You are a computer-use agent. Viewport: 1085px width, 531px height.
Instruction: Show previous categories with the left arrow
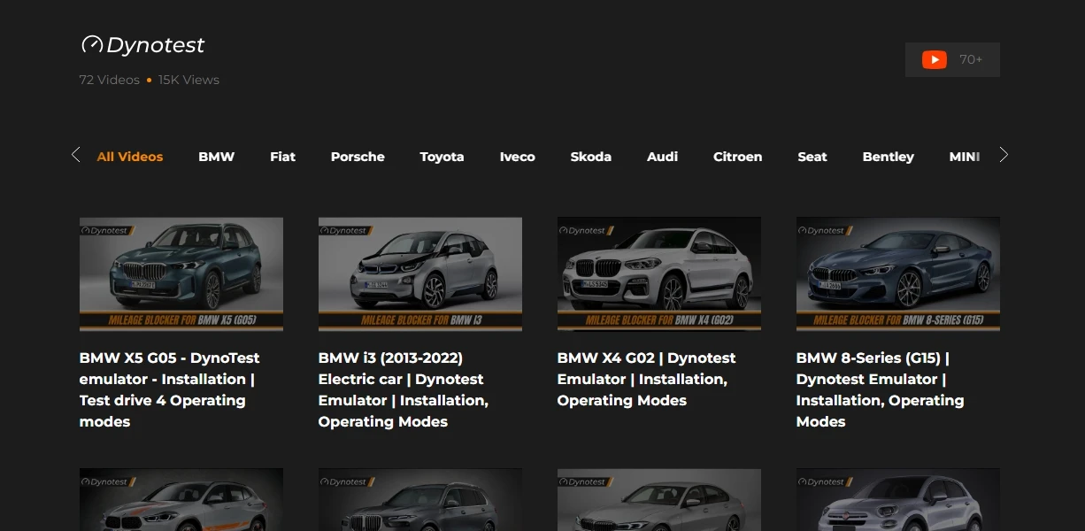[x=75, y=155]
